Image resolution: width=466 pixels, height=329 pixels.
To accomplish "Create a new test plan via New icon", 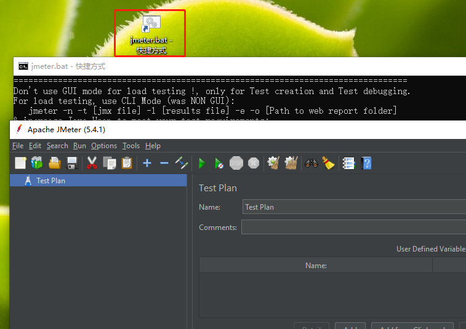I will (x=20, y=163).
